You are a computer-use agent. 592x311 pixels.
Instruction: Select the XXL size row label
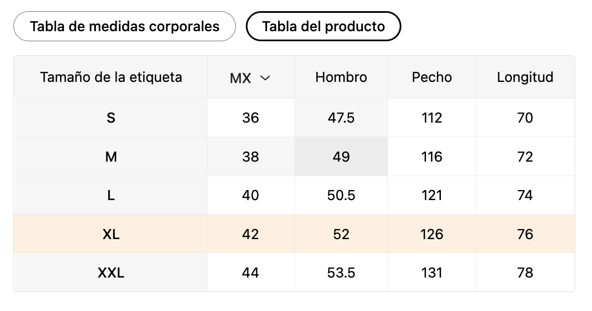pos(111,273)
